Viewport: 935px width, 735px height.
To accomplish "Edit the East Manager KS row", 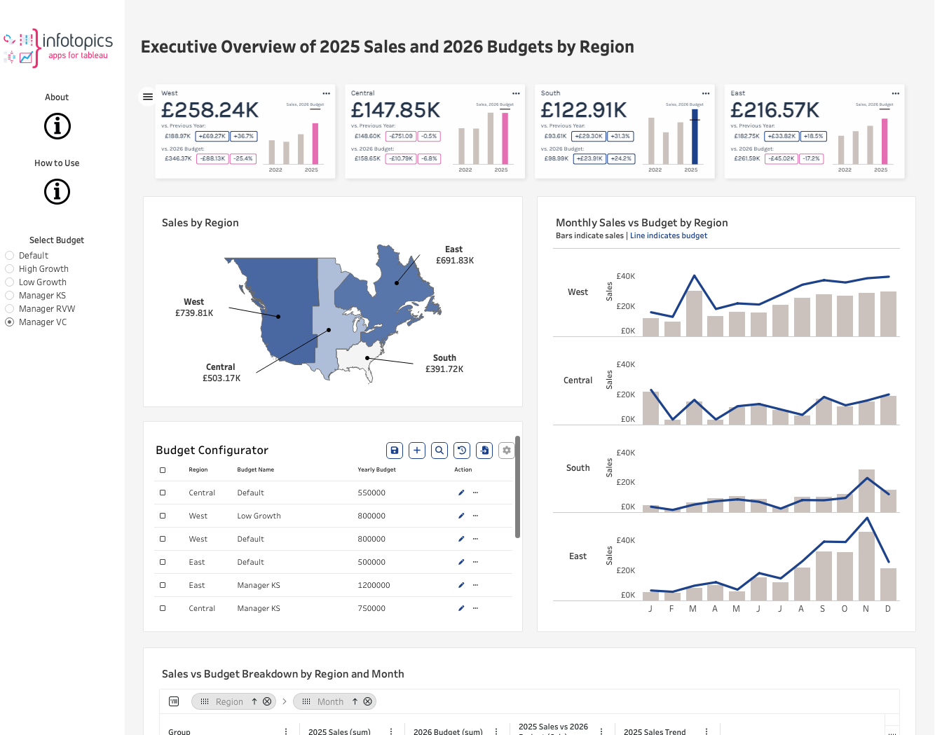I will pyautogui.click(x=461, y=586).
